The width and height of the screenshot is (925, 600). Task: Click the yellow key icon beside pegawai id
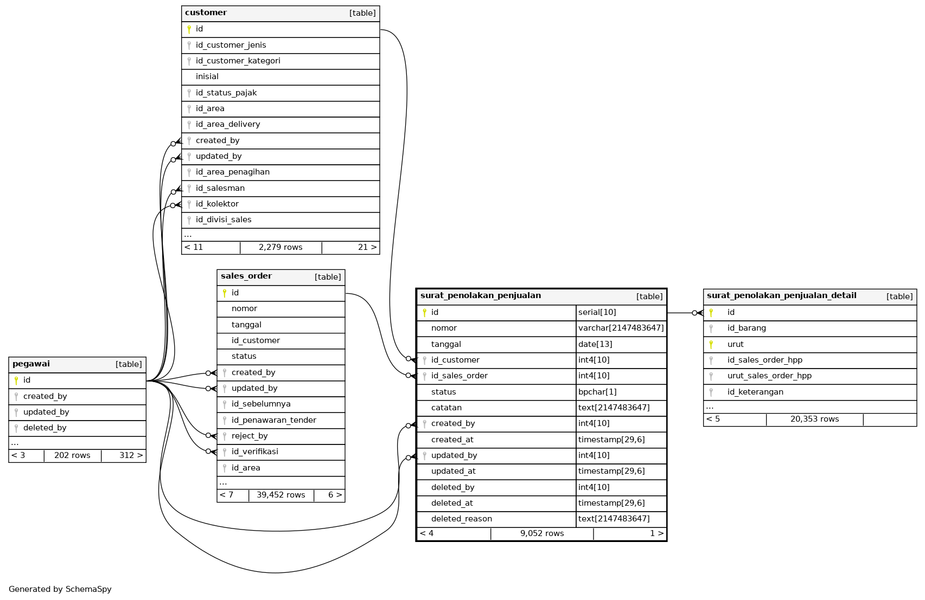click(x=16, y=380)
